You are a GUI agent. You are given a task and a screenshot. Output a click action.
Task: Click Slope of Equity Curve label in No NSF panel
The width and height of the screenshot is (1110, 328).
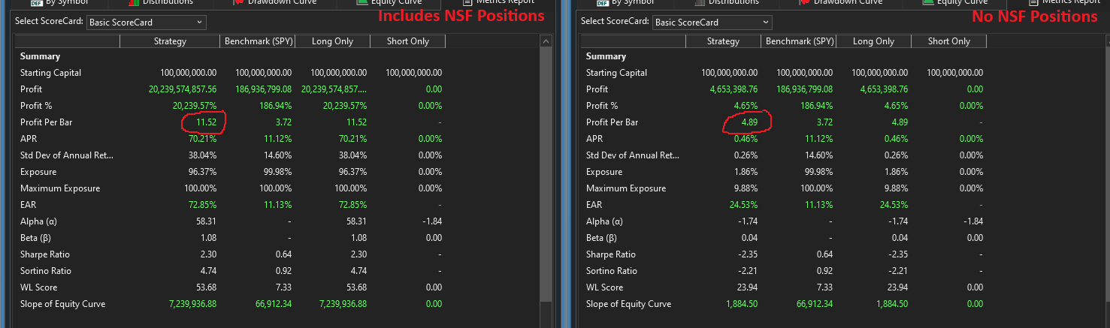[628, 304]
